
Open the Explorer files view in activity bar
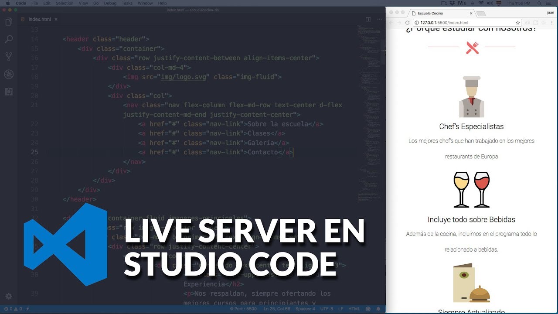tap(8, 21)
